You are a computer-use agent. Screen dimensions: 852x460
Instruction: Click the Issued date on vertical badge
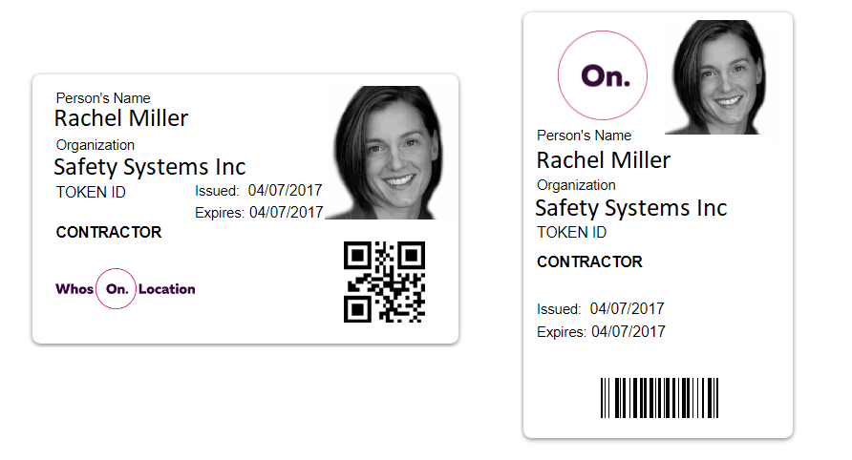[627, 309]
